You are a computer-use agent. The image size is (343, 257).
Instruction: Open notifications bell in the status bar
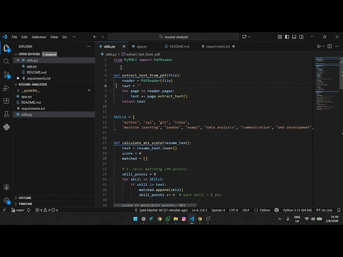pyautogui.click(x=339, y=210)
